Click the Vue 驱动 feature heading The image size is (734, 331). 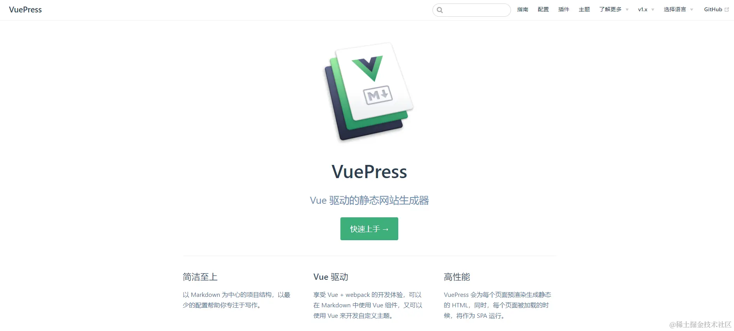coord(331,277)
